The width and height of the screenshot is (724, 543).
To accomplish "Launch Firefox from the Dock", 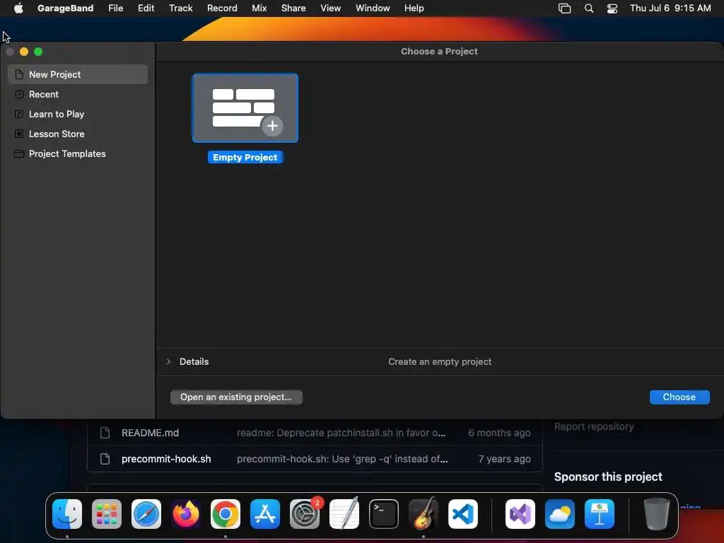I will [x=186, y=514].
